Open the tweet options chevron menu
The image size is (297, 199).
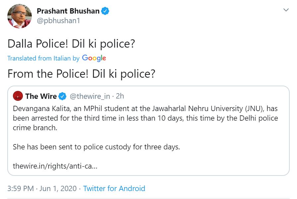tap(286, 10)
